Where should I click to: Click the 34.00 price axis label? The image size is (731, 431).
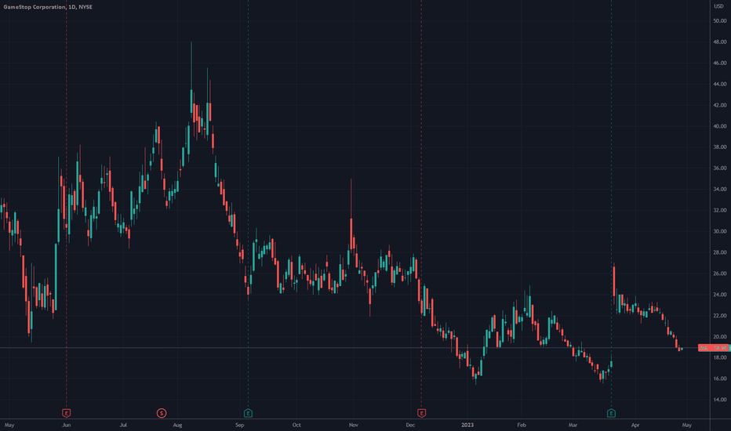click(719, 189)
